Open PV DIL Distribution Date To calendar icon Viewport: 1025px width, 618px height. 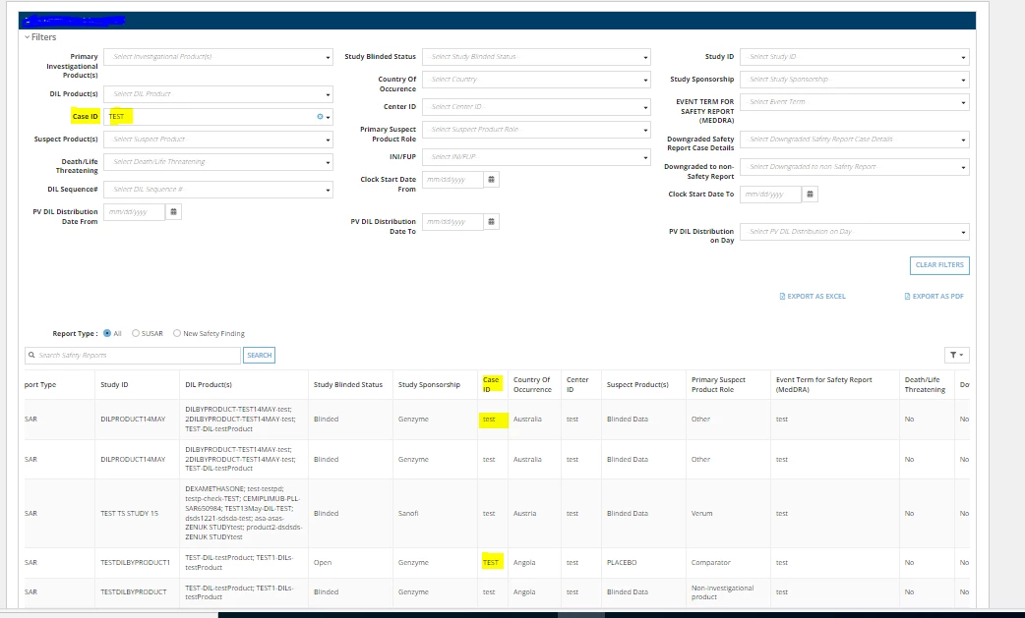point(492,222)
